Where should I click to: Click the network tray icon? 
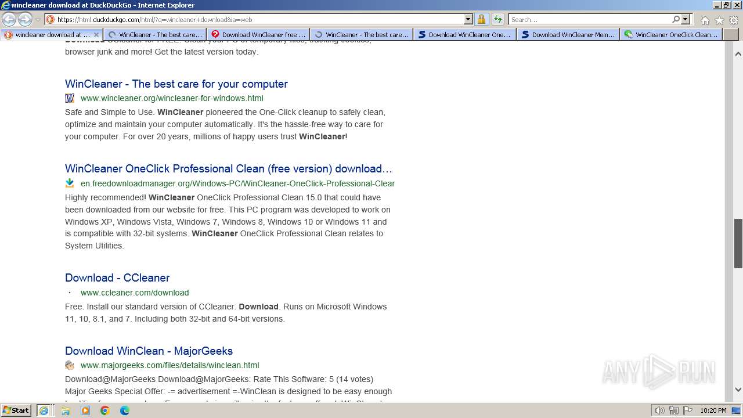(x=674, y=410)
